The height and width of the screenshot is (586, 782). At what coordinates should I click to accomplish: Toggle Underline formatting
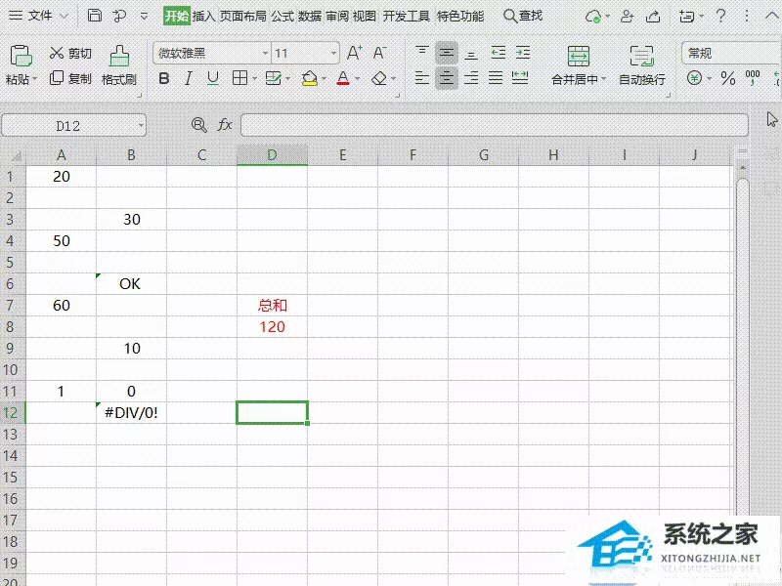point(213,78)
